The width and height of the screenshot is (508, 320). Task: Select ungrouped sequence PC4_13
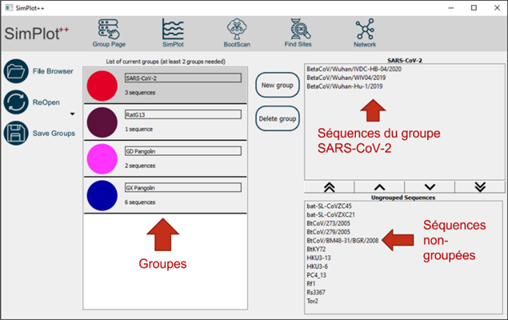pyautogui.click(x=317, y=275)
